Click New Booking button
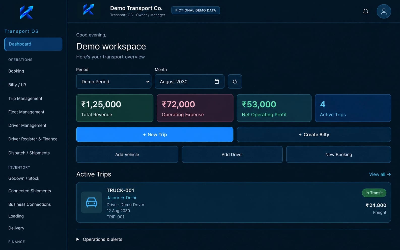Screen dimensions: 400x250 338,154
